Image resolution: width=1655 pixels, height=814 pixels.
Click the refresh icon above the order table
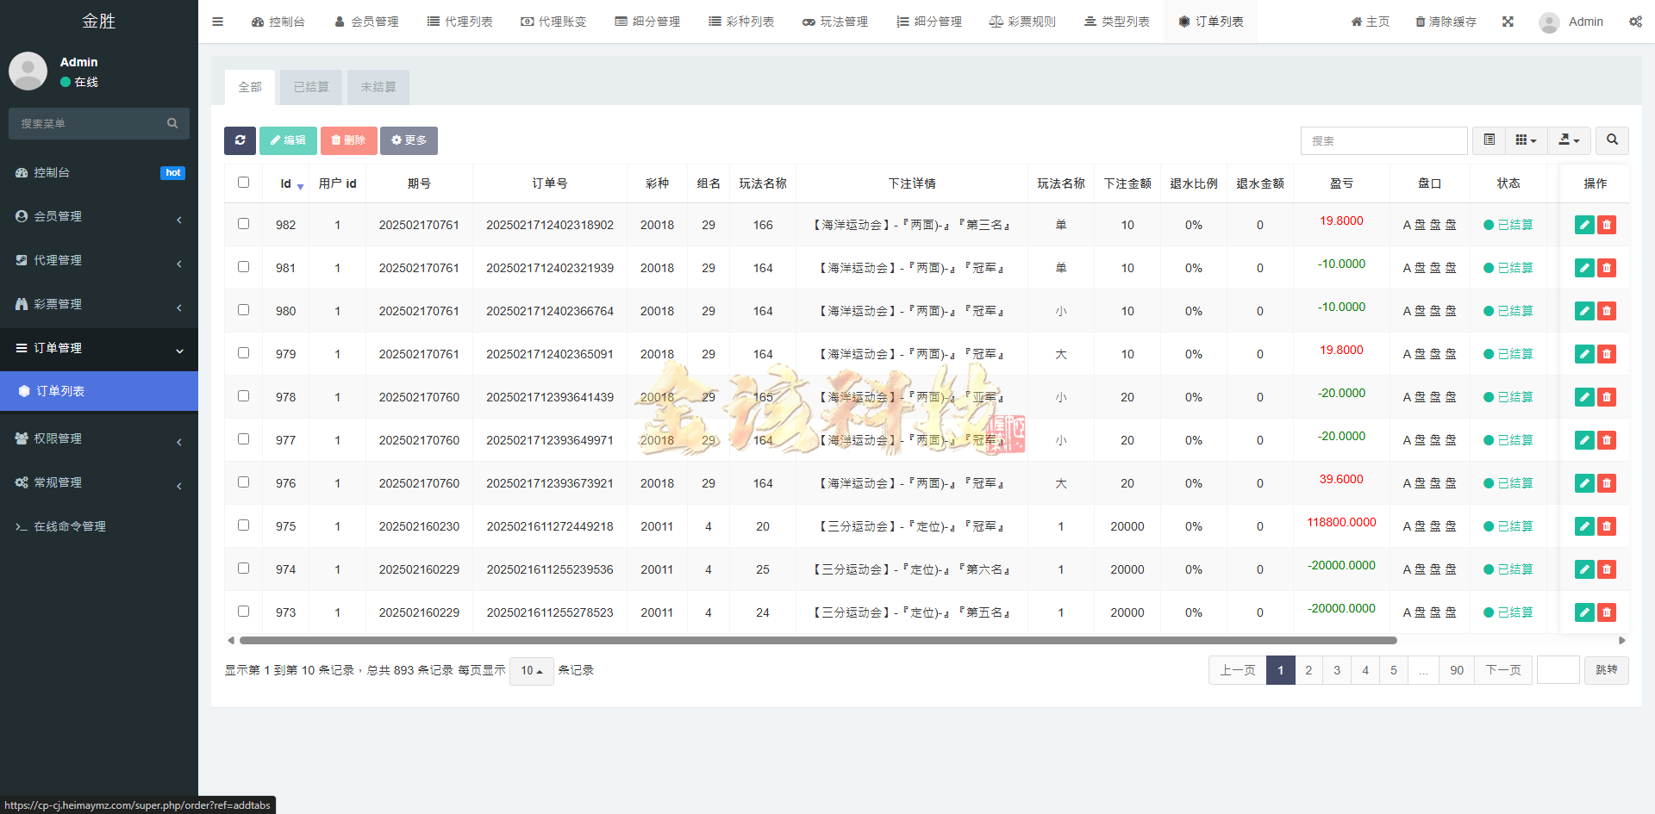click(240, 140)
